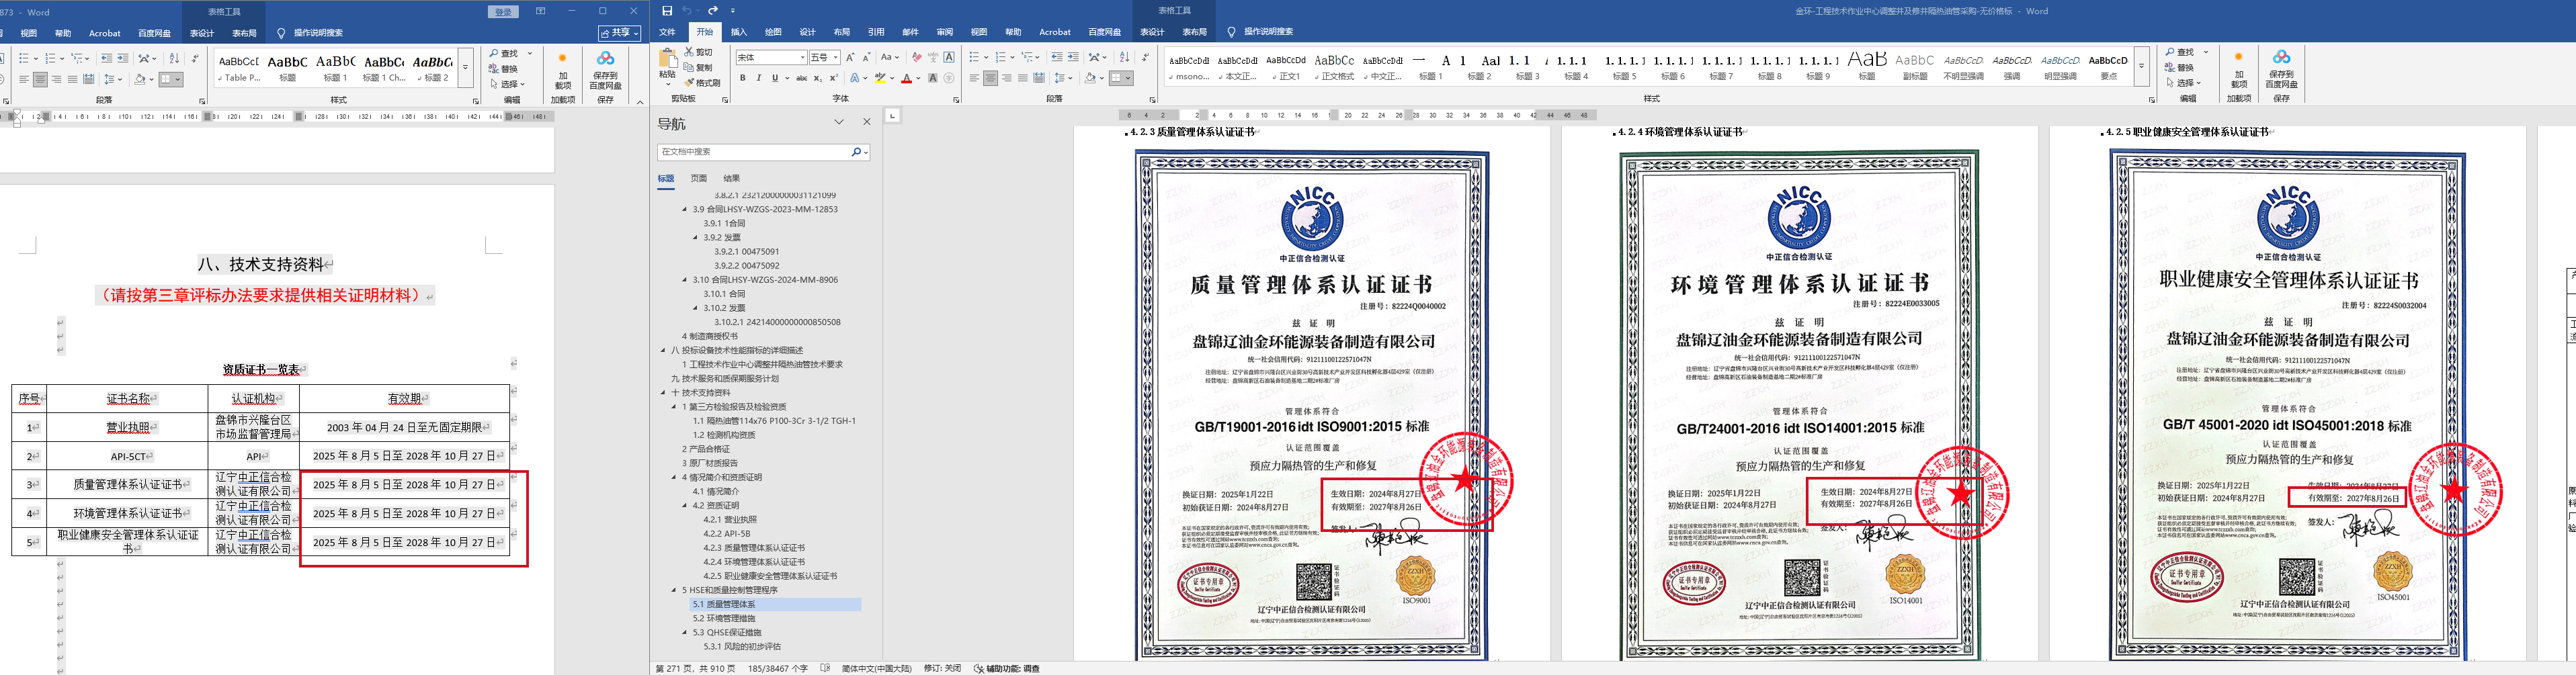Click the Text Effects glowing A icon

pos(856,78)
